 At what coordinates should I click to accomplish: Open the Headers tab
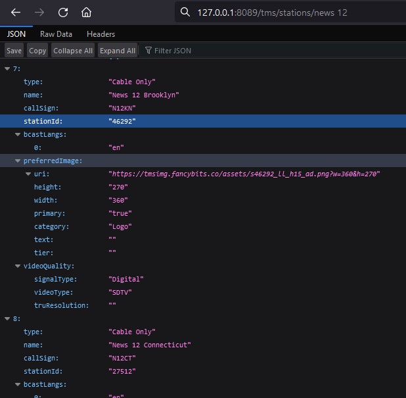pyautogui.click(x=101, y=34)
